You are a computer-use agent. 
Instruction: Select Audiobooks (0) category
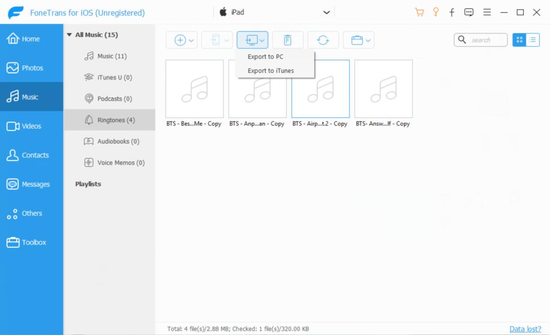(x=109, y=142)
